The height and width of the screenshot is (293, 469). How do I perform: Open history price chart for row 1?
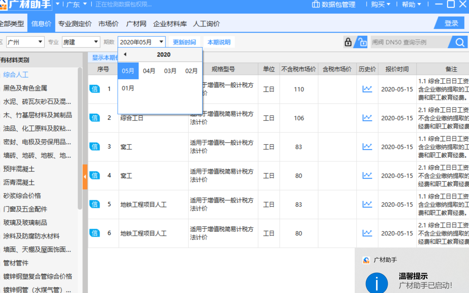pos(367,89)
